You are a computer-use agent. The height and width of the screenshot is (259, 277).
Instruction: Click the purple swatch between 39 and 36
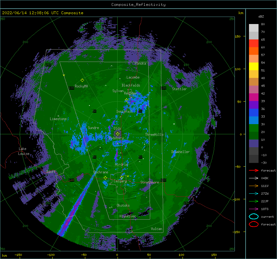(254, 105)
